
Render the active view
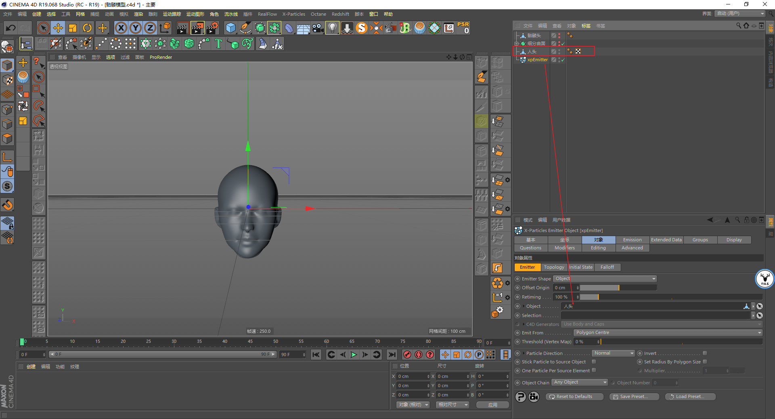click(x=182, y=28)
